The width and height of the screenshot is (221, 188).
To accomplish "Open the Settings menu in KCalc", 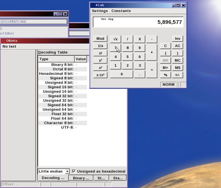I will click(100, 11).
